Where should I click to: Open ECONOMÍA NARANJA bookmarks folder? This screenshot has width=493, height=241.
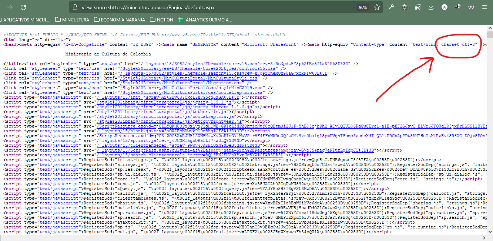click(120, 20)
